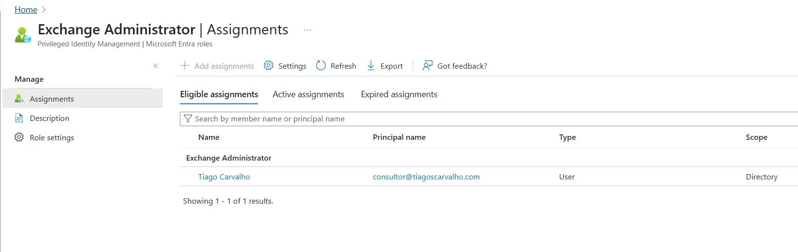Open the Home breadcrumb link
The width and height of the screenshot is (798, 252).
(x=26, y=10)
